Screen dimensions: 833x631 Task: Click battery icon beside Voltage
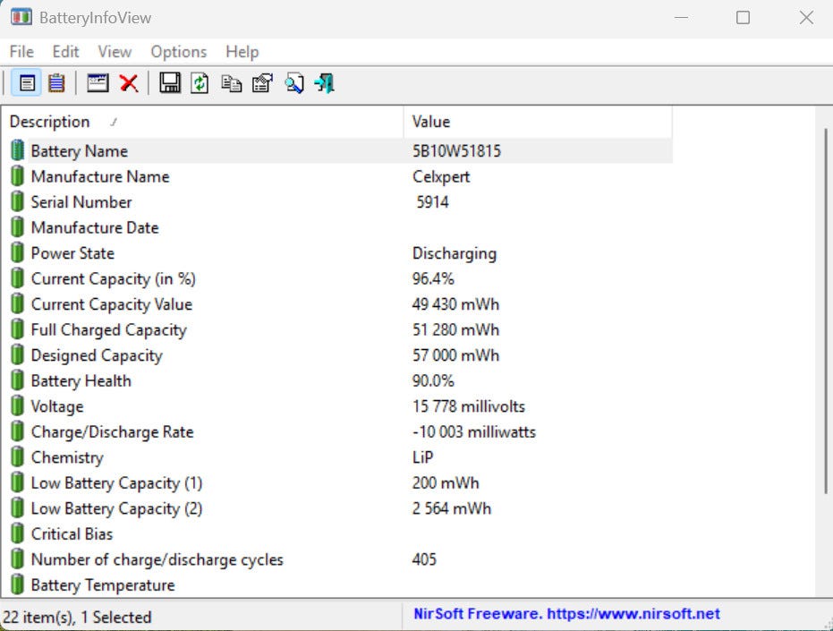(x=18, y=405)
